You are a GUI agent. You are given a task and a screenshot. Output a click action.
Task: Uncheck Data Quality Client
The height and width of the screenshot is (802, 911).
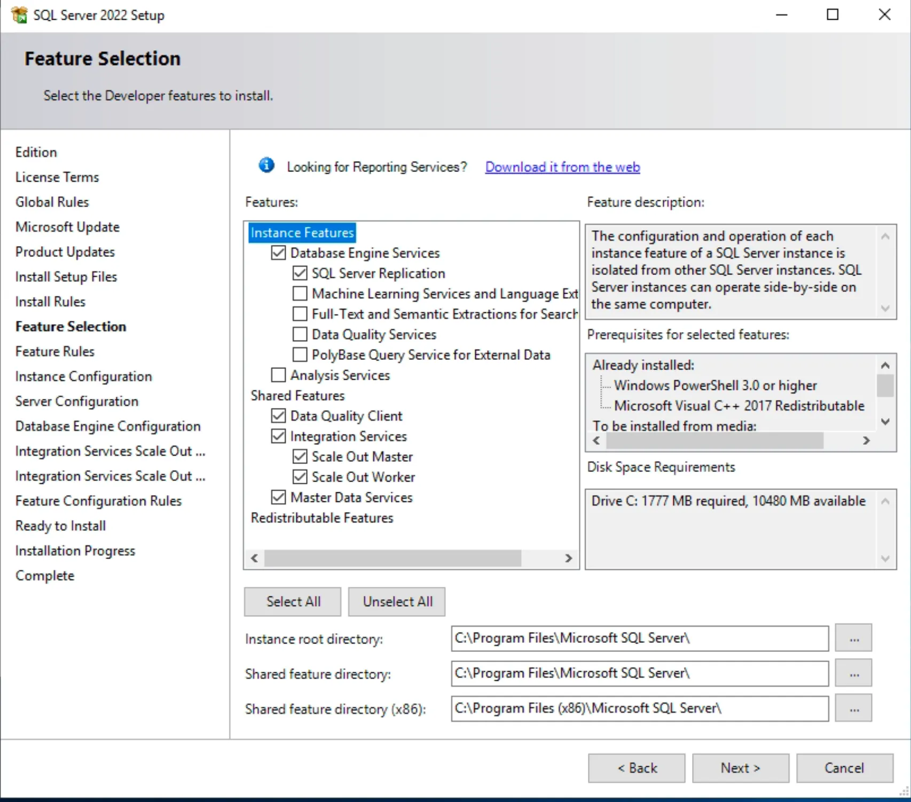(278, 415)
